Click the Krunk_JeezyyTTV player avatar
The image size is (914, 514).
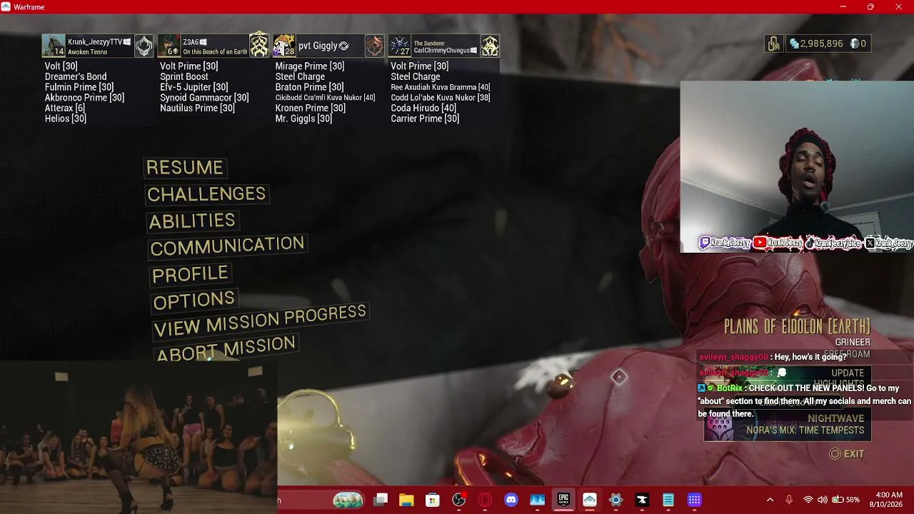coord(54,46)
